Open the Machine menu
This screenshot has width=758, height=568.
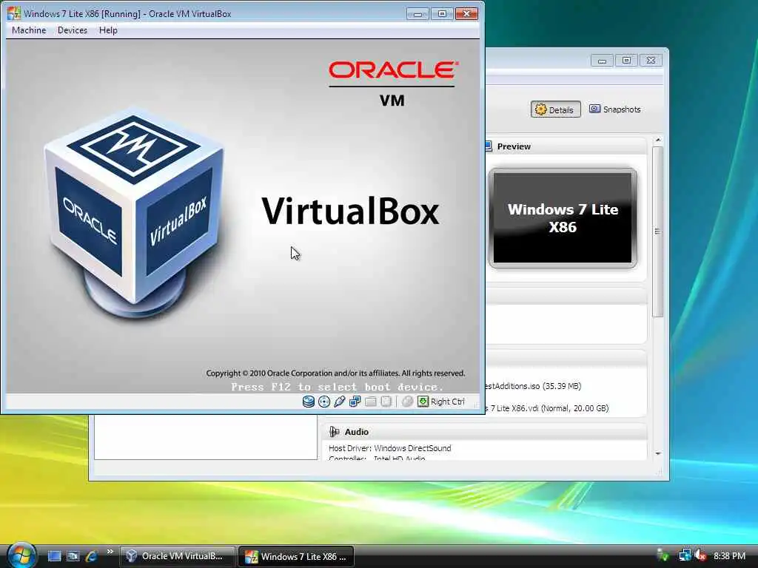tap(29, 30)
